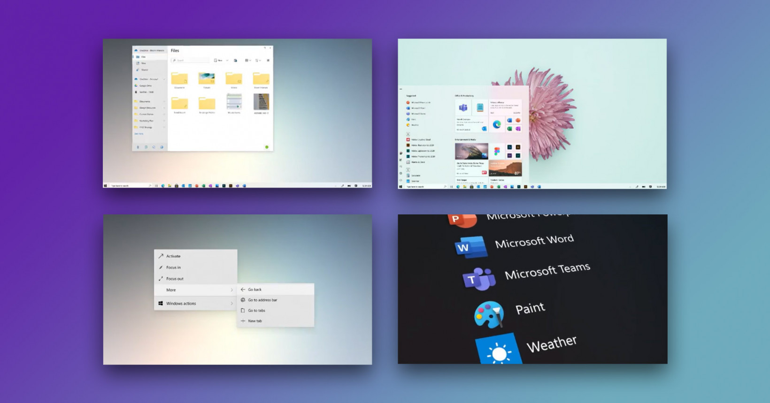Open the weather tile showing 87° in Start
Image resolution: width=770 pixels, height=403 pixels.
[505, 168]
